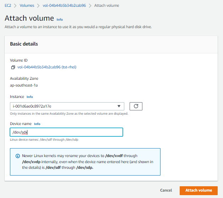
Task: Open Info link beside Attach volume heading
Action: tap(60, 20)
